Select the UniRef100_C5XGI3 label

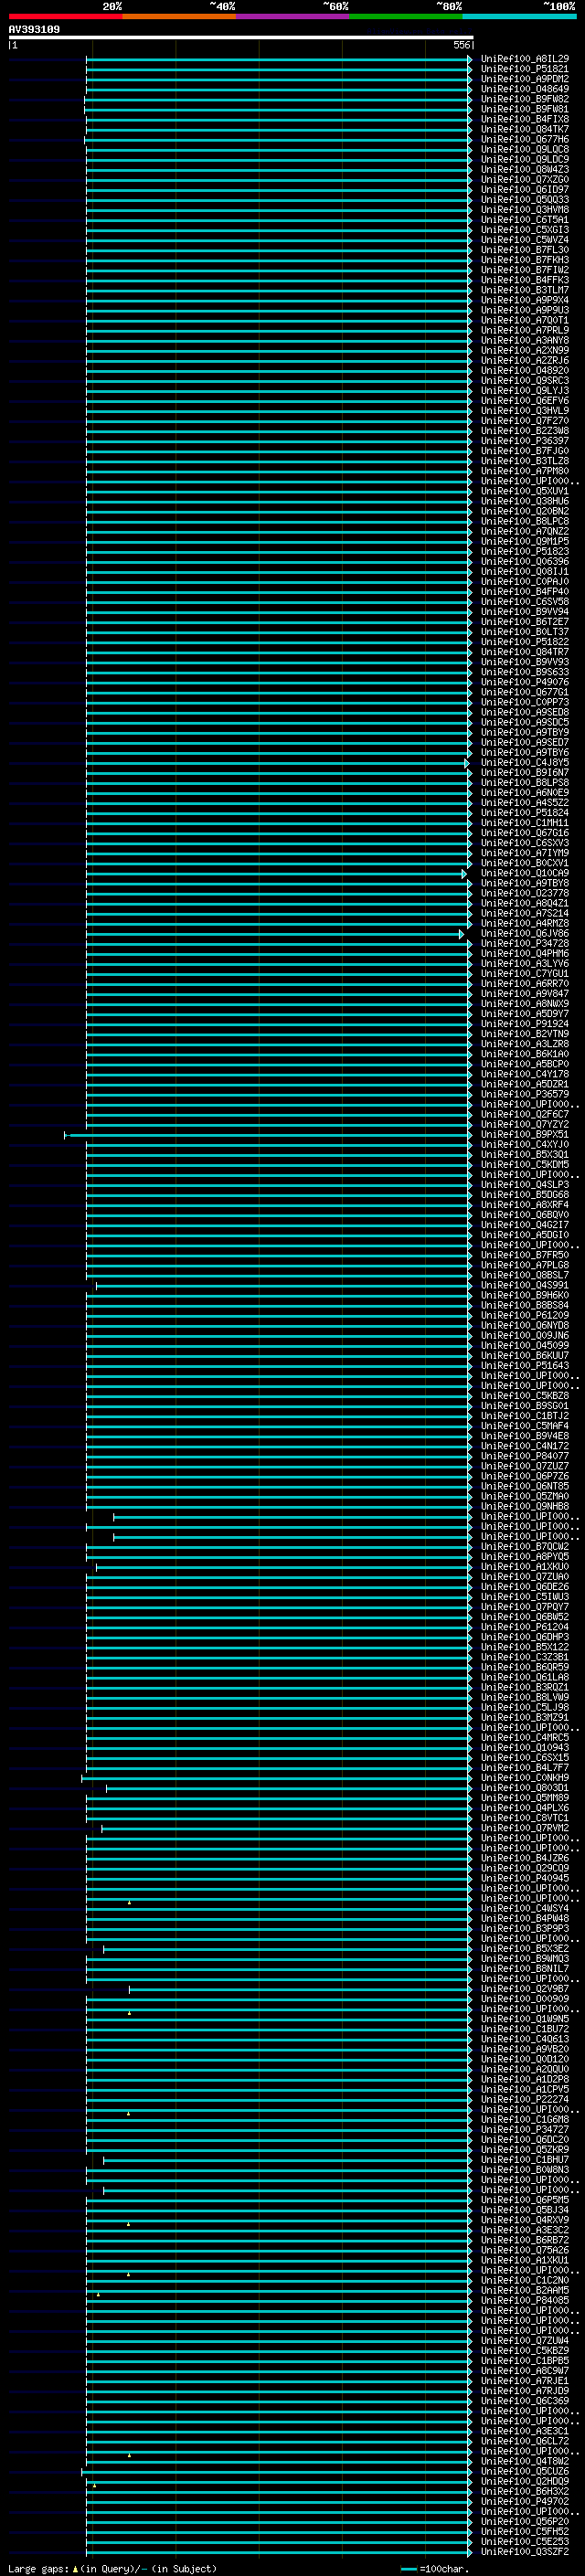click(x=524, y=230)
